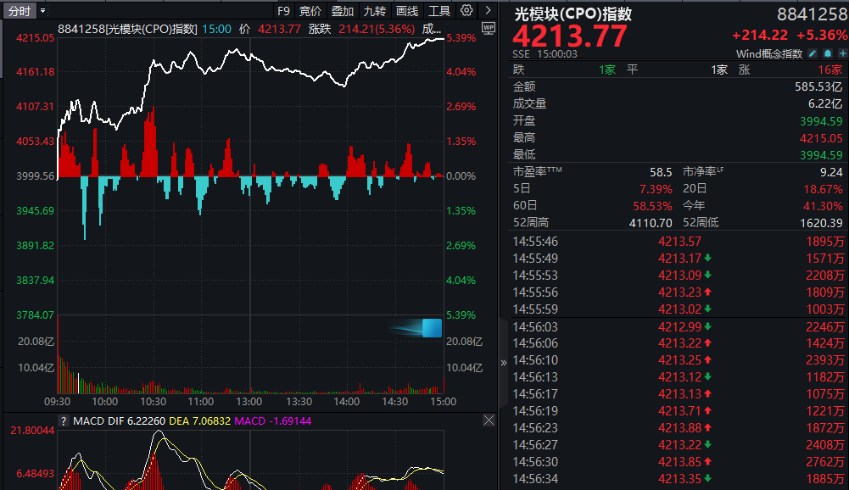Click the 竞价 toolbar button
Screen dimensions: 849x490
click(310, 11)
